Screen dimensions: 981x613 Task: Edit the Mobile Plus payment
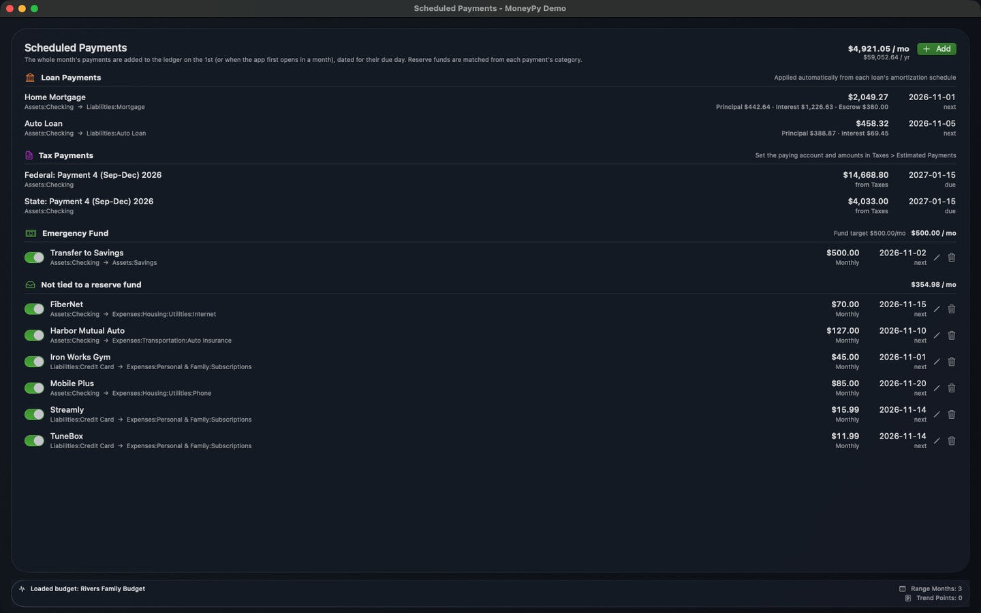pyautogui.click(x=937, y=388)
